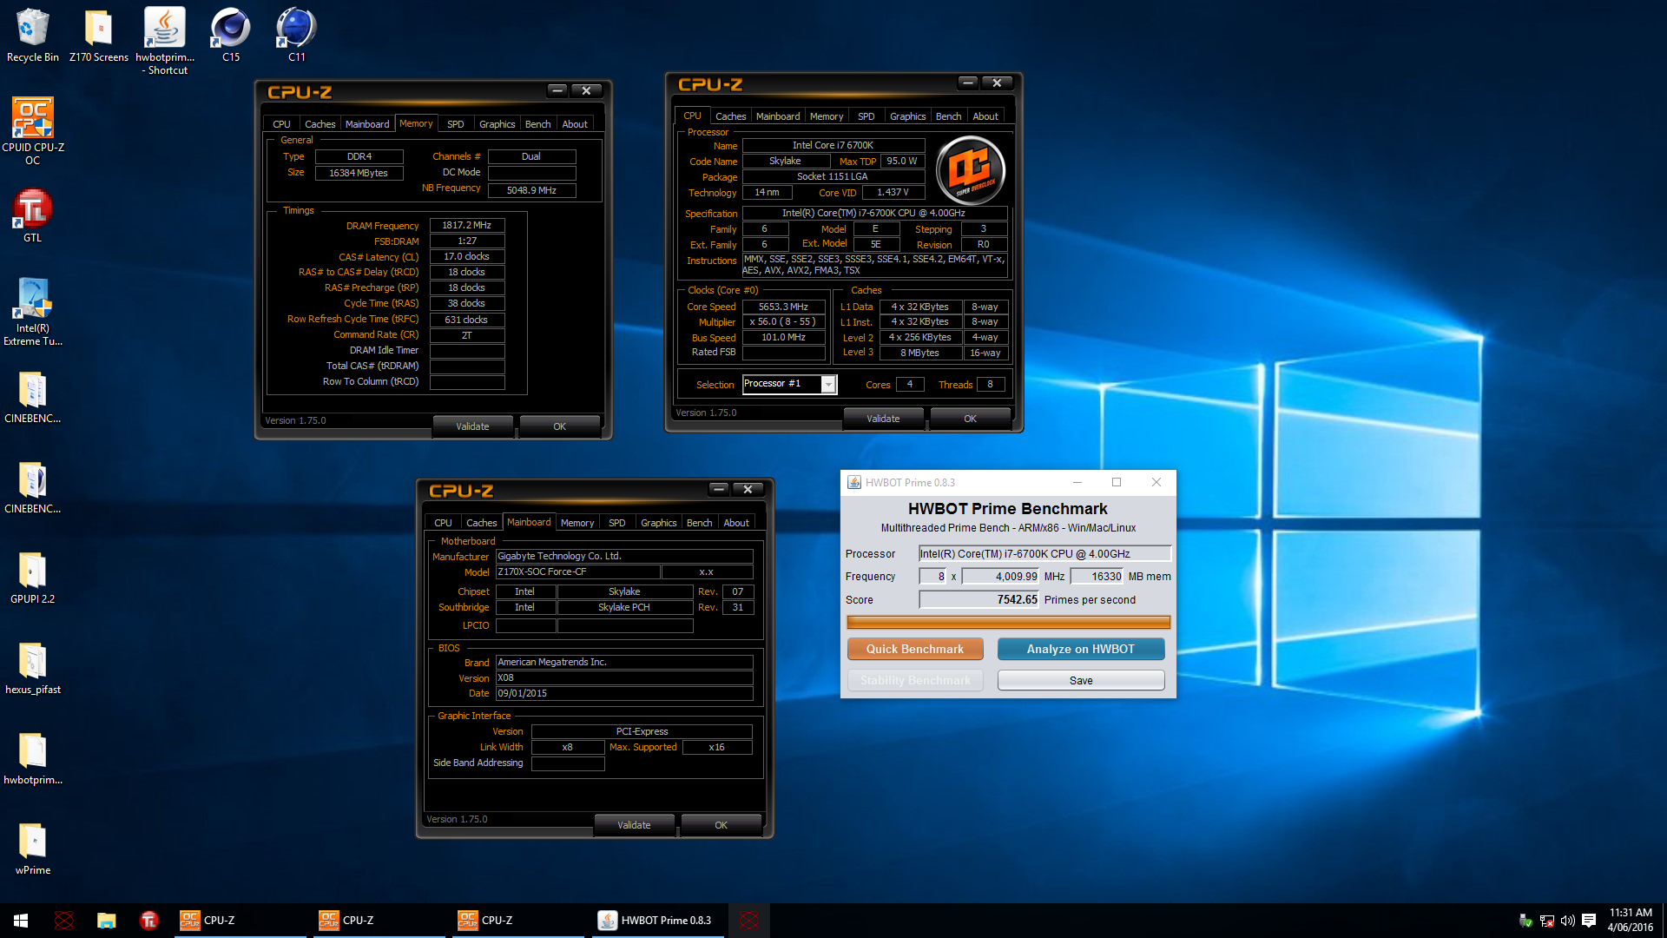
Task: Launch Cinebench C11 desktop icon
Action: (296, 35)
